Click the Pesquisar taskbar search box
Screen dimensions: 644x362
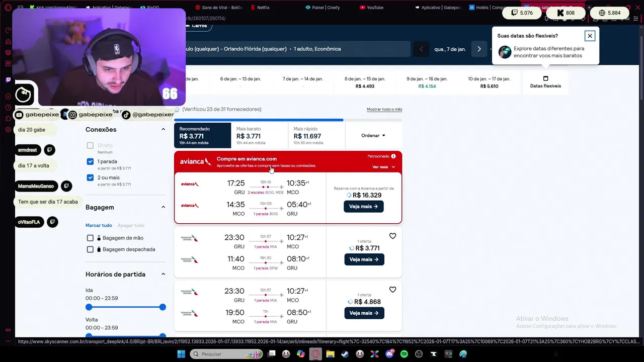[226, 354]
